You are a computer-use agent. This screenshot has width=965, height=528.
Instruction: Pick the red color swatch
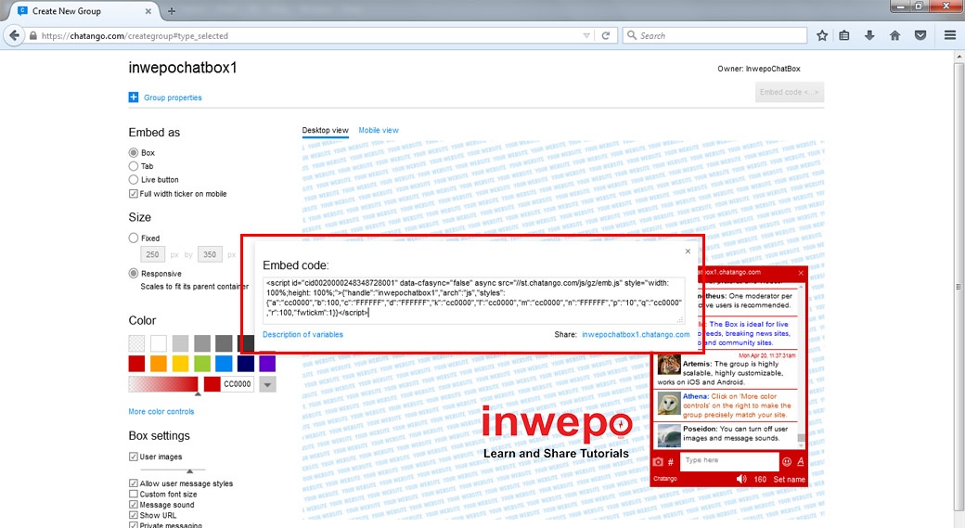[x=136, y=364]
